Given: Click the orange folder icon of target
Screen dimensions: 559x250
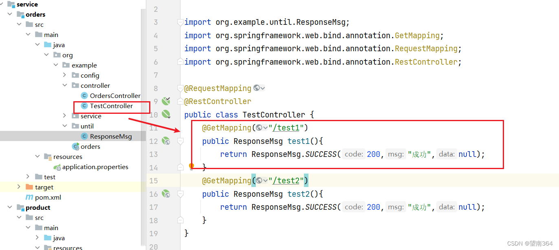Looking at the screenshot, I should point(29,187).
